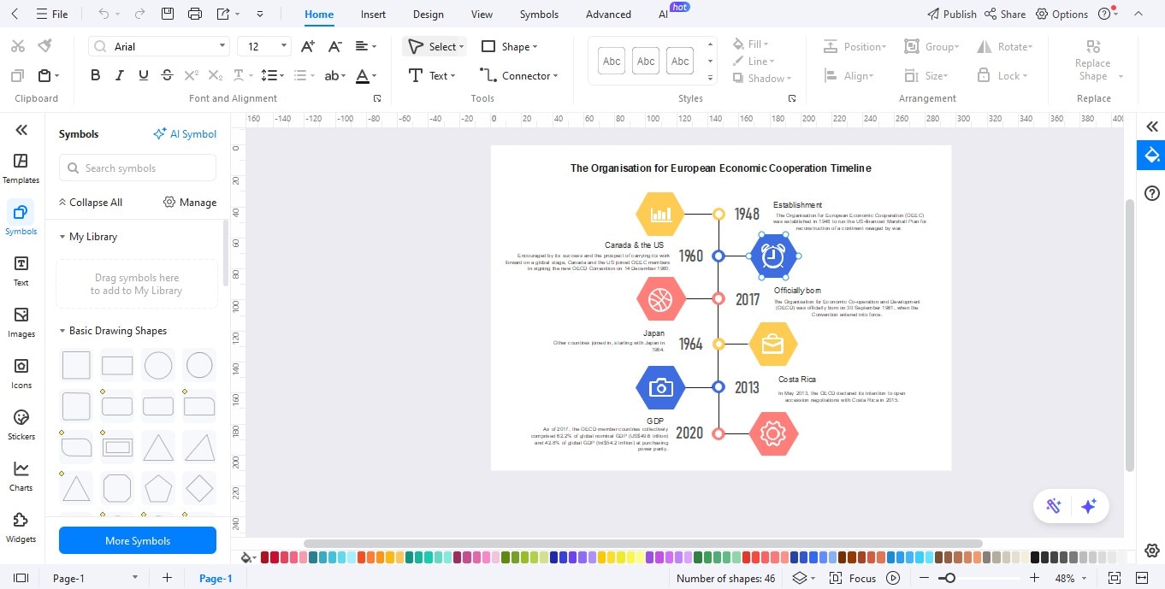Toggle Italic formatting
Viewport: 1165px width, 589px height.
coord(120,75)
